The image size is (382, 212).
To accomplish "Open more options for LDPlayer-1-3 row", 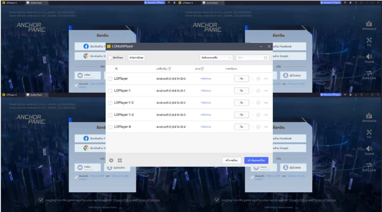I will coord(266,115).
